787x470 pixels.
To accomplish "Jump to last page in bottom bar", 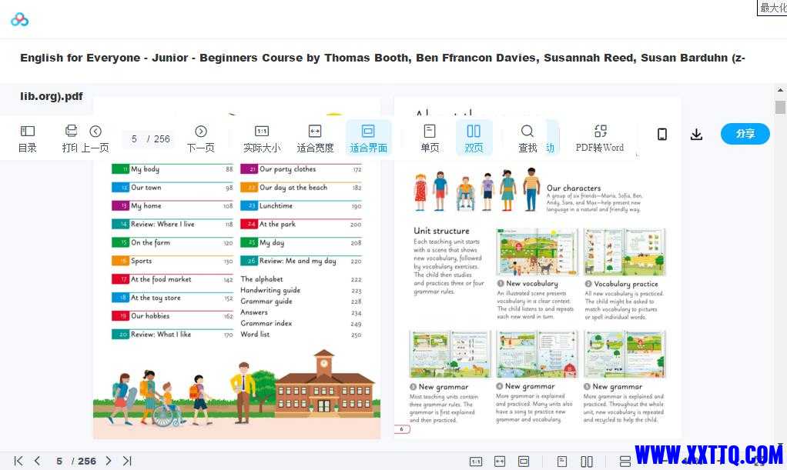I will pyautogui.click(x=127, y=461).
